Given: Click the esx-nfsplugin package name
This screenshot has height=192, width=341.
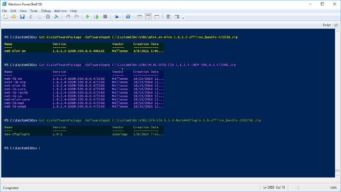Looking at the screenshot, I should click(17, 134).
